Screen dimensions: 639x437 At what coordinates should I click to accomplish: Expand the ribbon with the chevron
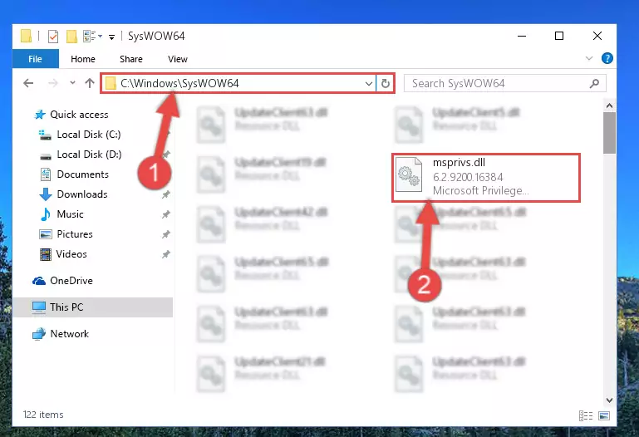click(x=589, y=58)
